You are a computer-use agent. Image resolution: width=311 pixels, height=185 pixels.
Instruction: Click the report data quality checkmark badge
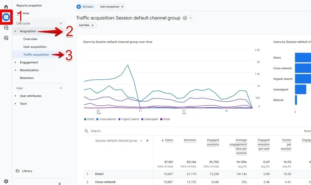[x=184, y=18]
